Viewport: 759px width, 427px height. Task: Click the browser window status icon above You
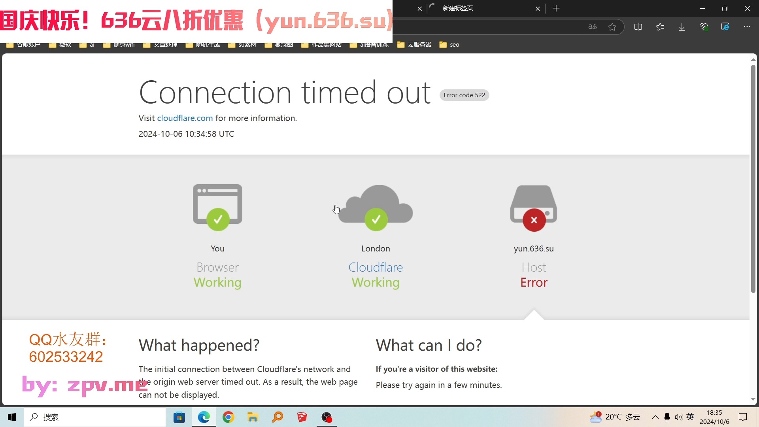click(x=217, y=208)
